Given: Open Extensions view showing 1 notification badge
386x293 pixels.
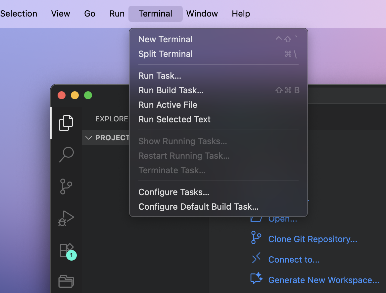Looking at the screenshot, I should 66,250.
